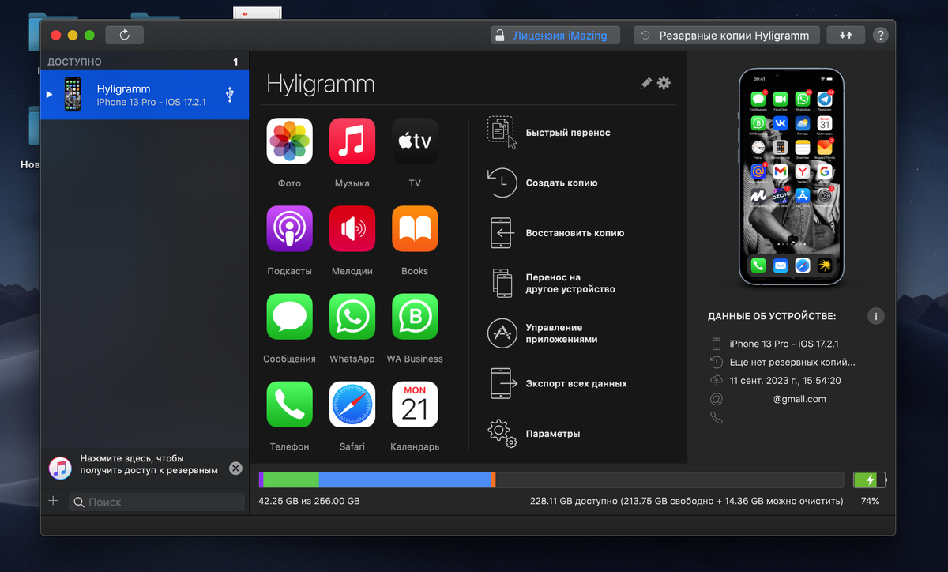This screenshot has width=948, height=572.
Task: Click the "74%" battery percentage
Action: tap(870, 501)
